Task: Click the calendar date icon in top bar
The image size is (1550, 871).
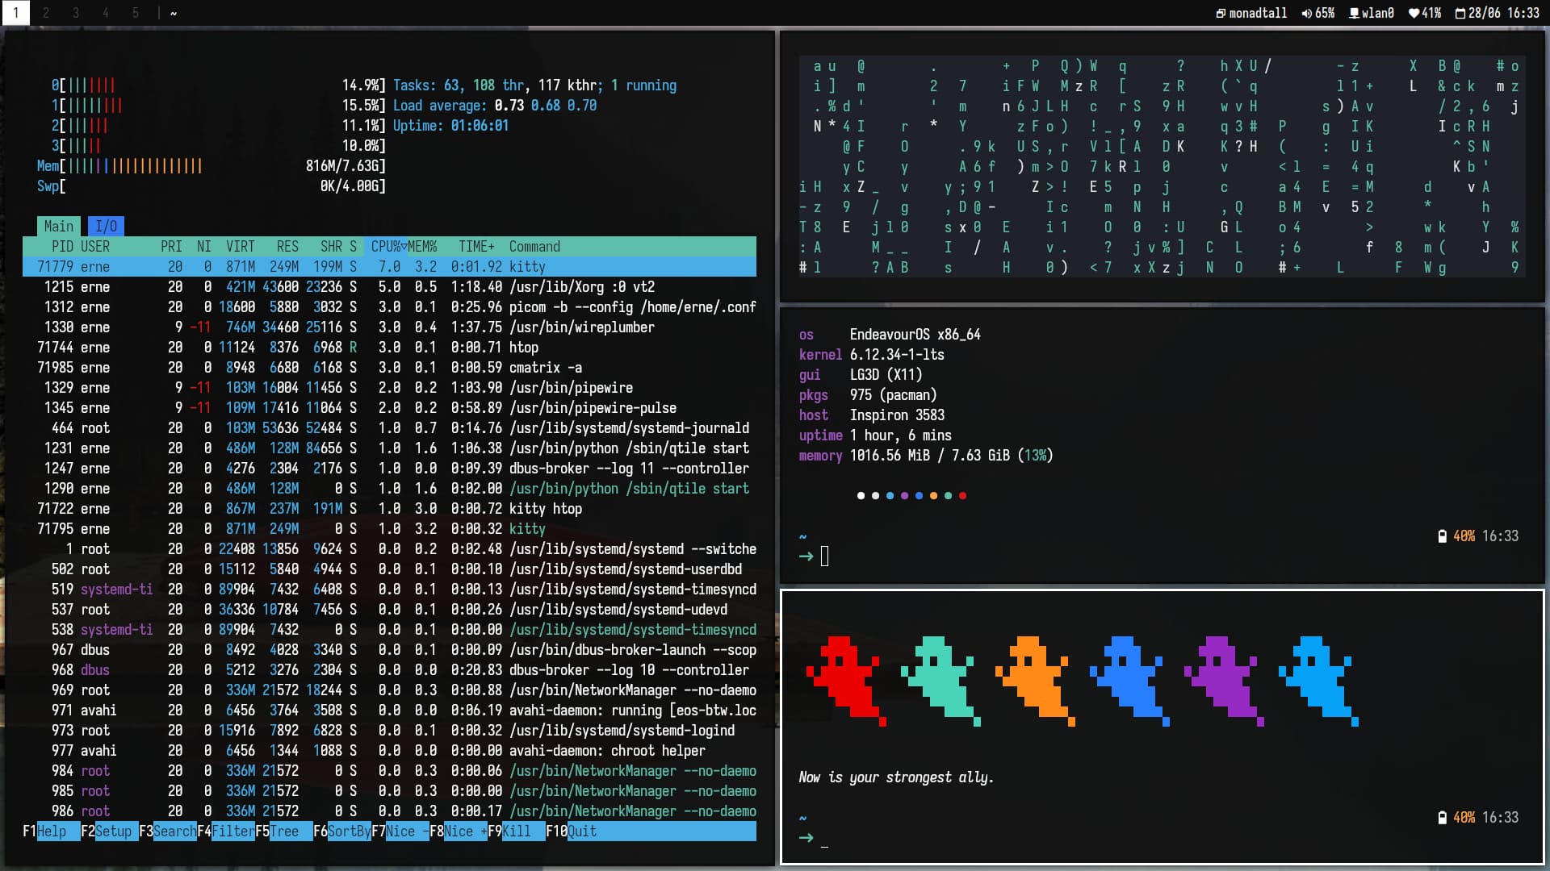Action: click(1460, 13)
